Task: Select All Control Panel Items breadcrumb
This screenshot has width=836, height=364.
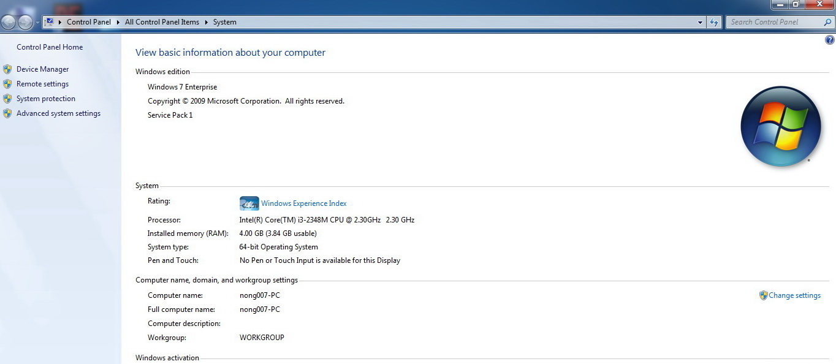Action: 162,22
